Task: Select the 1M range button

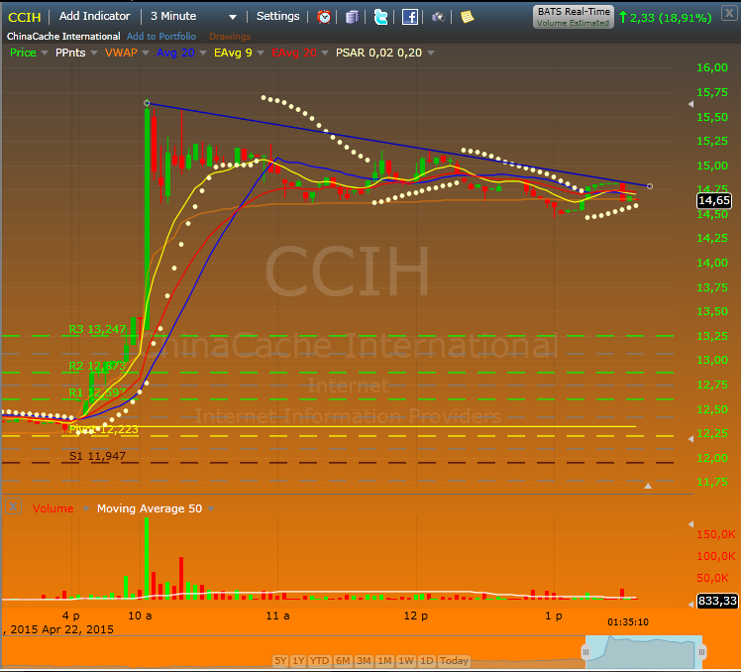Action: coord(384,661)
